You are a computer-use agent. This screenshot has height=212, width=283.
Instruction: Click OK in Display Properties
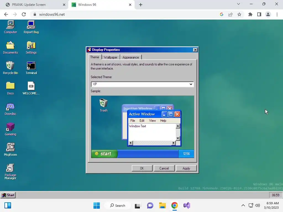pyautogui.click(x=142, y=168)
